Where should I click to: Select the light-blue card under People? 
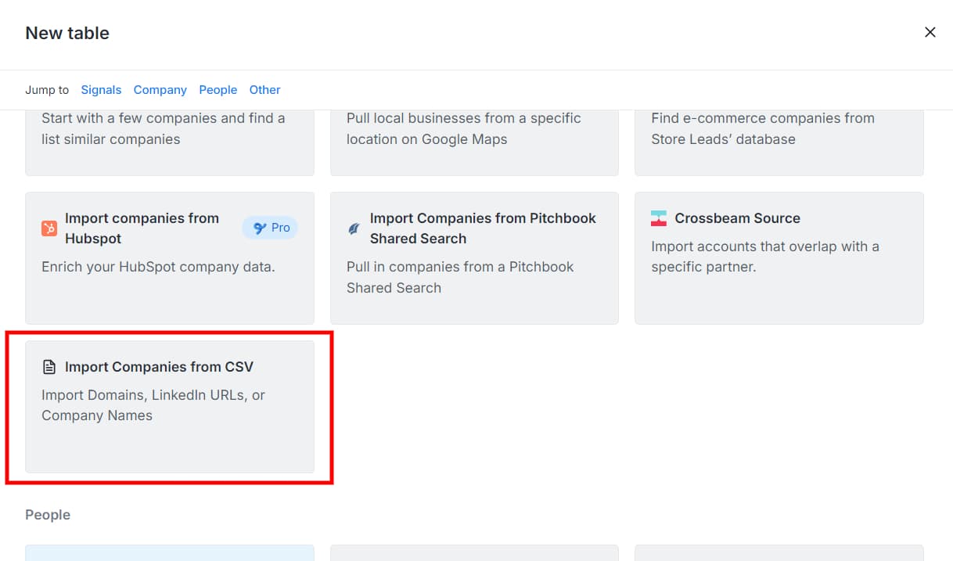tap(169, 552)
